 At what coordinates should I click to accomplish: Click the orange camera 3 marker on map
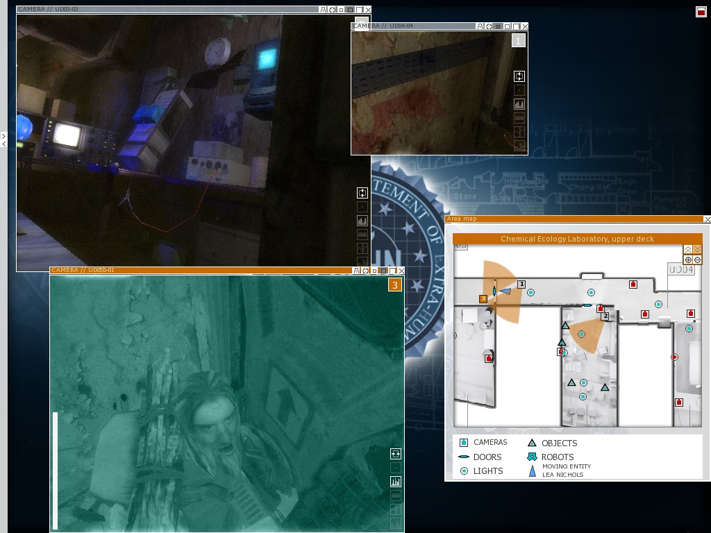point(483,299)
